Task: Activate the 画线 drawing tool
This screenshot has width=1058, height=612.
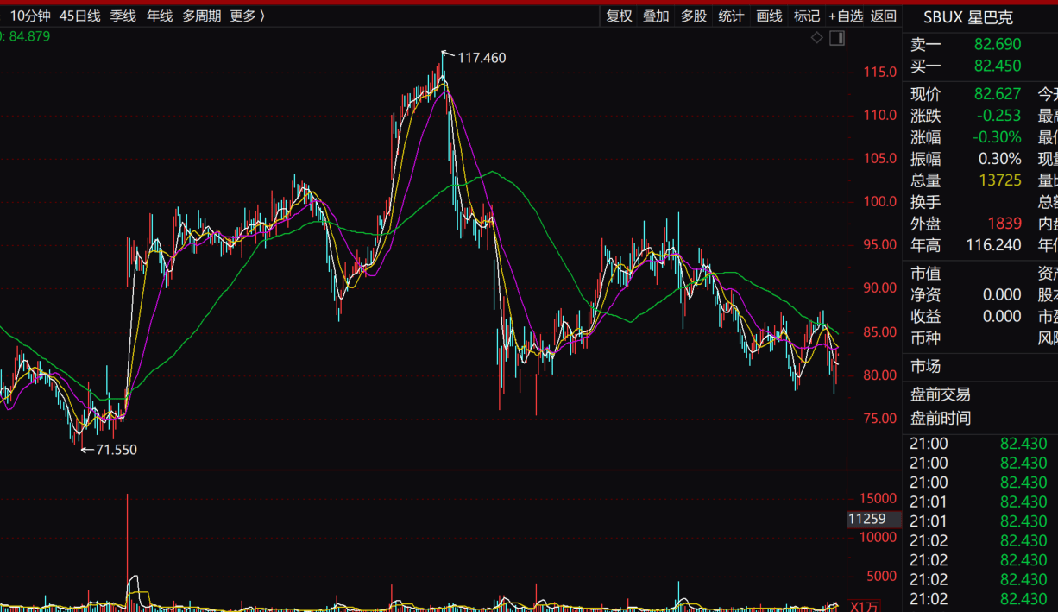Action: click(x=769, y=16)
